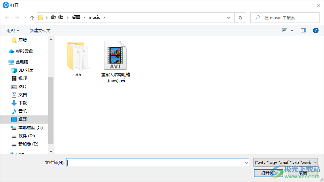Image resolution: width=324 pixels, height=182 pixels.
Task: Go to 音乐 folder in sidebar
Action: (x=22, y=111)
